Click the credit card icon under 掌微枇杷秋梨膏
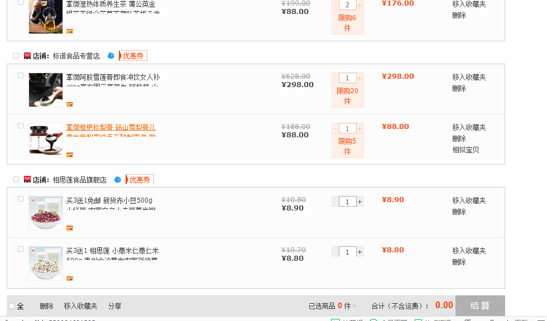 (x=70, y=155)
